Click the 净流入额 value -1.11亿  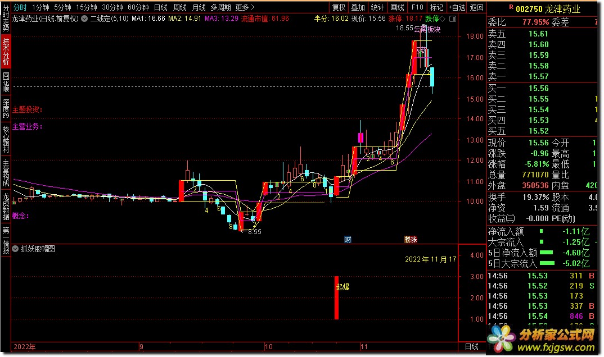576,231
